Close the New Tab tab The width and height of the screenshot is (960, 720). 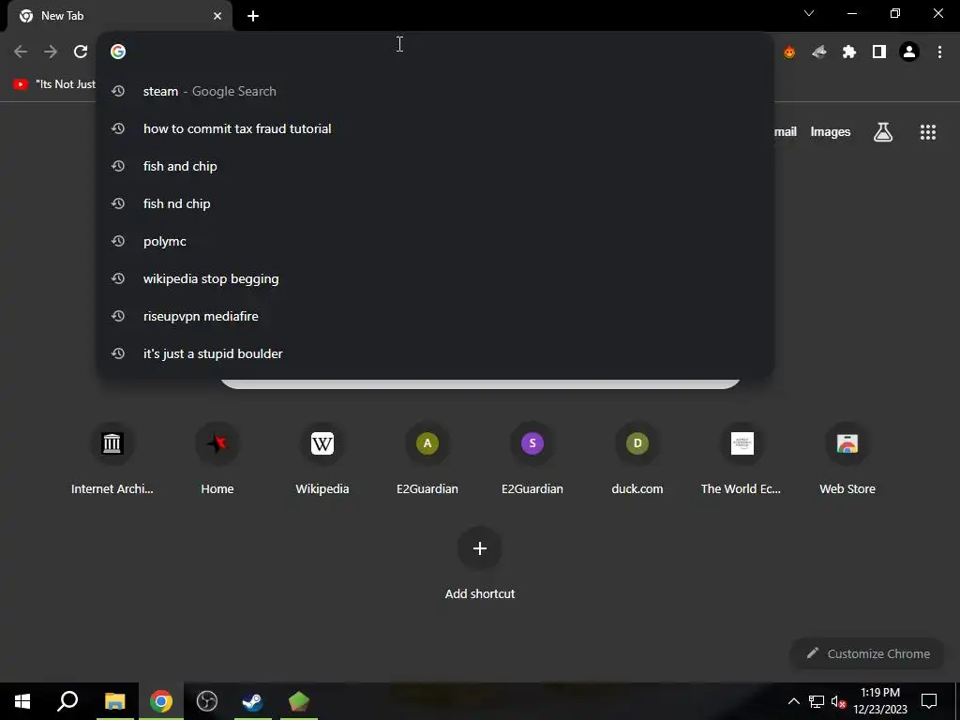[x=217, y=16]
